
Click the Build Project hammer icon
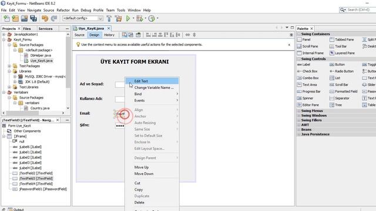tap(109, 18)
